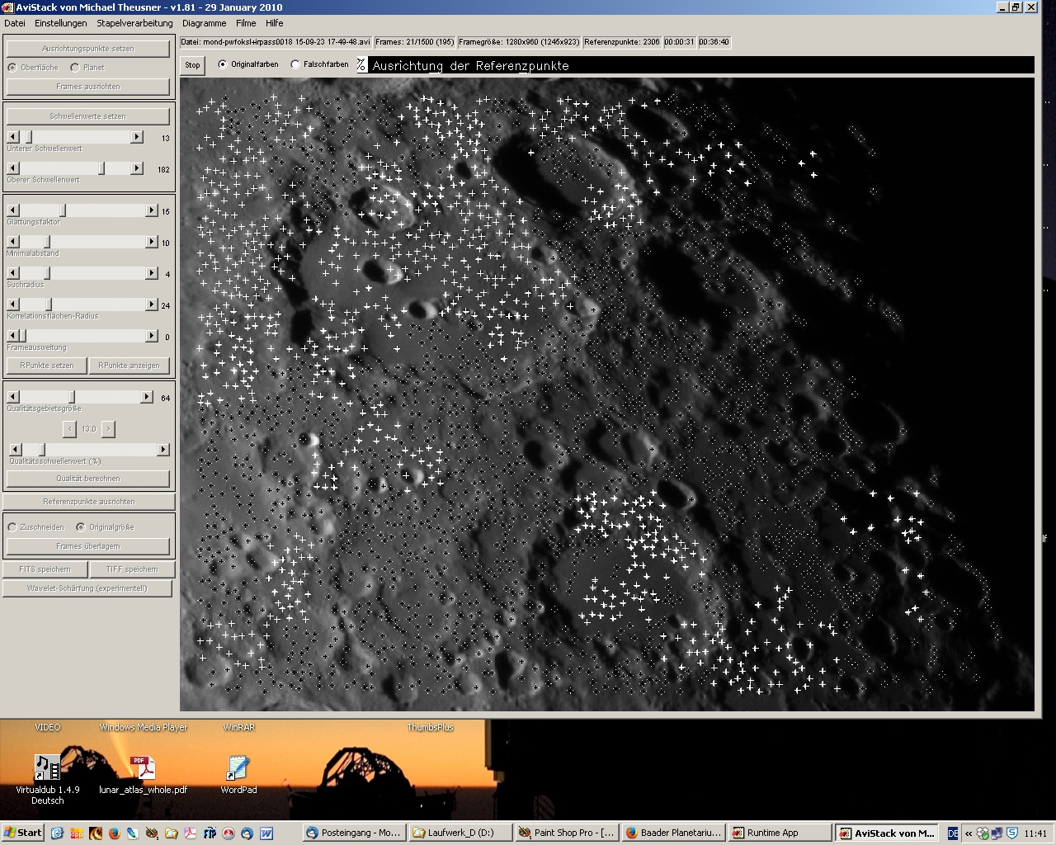Screen dimensions: 1056x845
Task: Click left arrow of Glättungsfaktor slider
Action: click(x=13, y=211)
